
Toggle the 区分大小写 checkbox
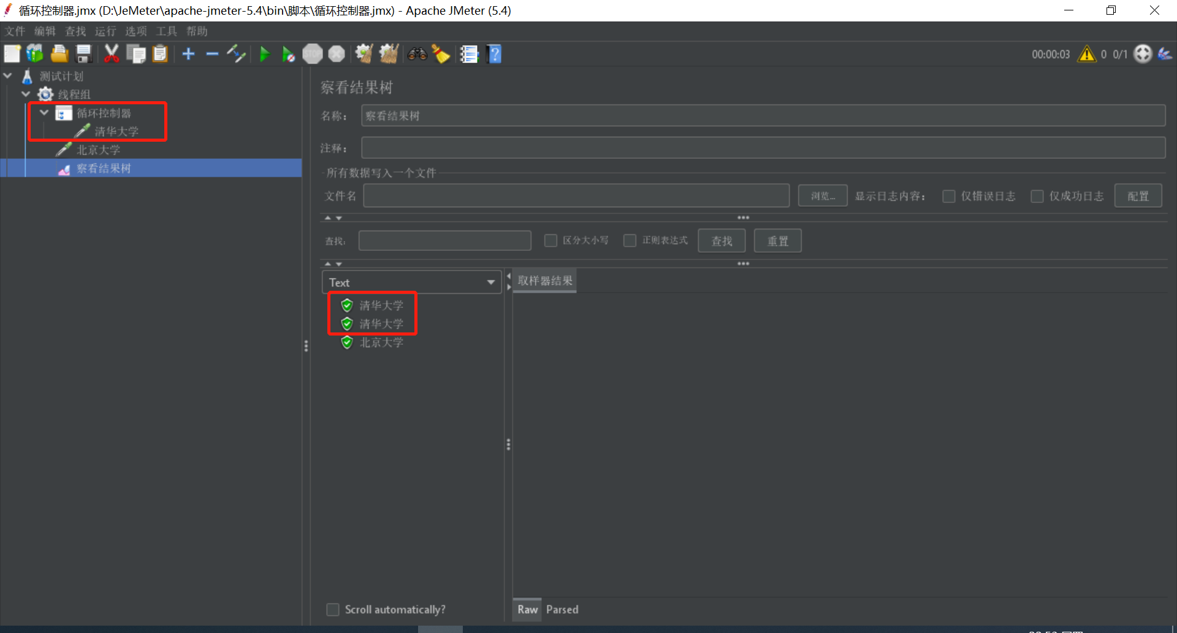(550, 240)
